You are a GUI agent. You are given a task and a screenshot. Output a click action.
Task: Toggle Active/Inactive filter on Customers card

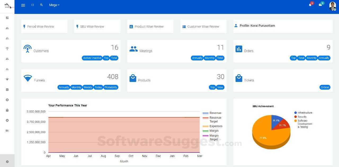point(92,58)
